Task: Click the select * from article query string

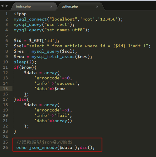Action: (x=87, y=46)
